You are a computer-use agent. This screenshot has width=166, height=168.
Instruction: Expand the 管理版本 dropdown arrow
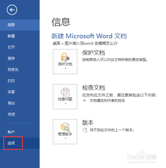tap(65, 138)
